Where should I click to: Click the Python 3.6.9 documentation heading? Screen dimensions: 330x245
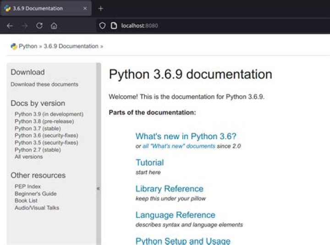coord(191,75)
